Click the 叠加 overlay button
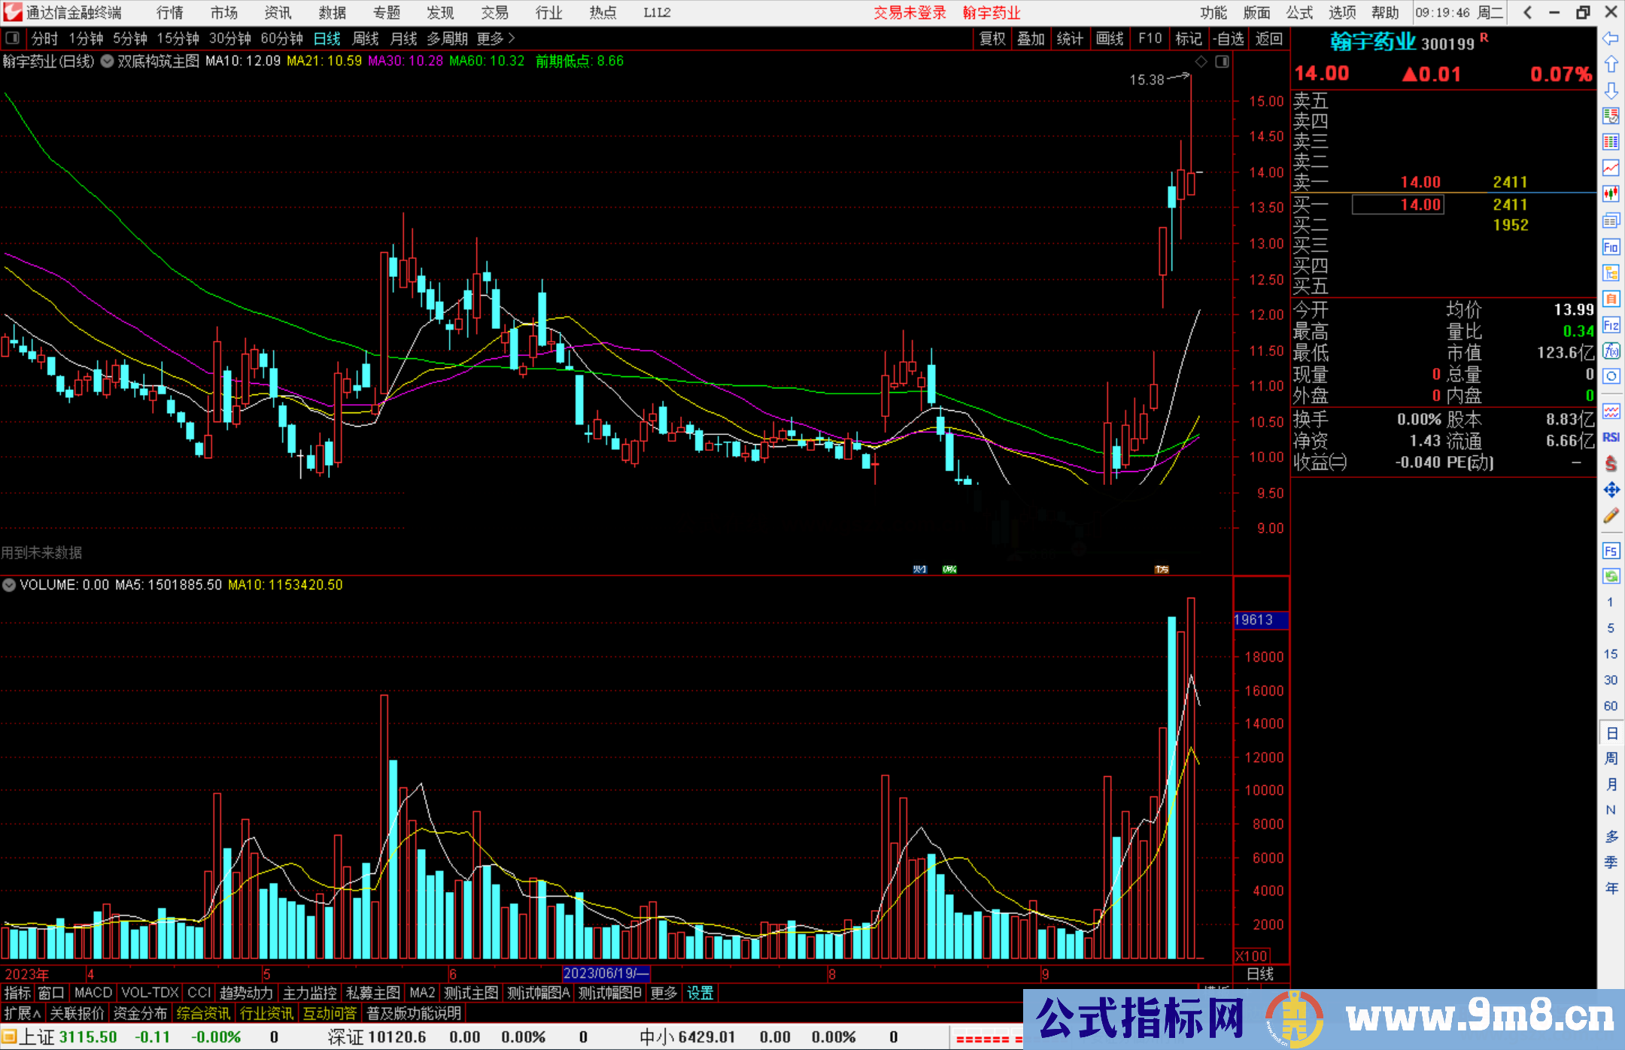 point(1031,38)
